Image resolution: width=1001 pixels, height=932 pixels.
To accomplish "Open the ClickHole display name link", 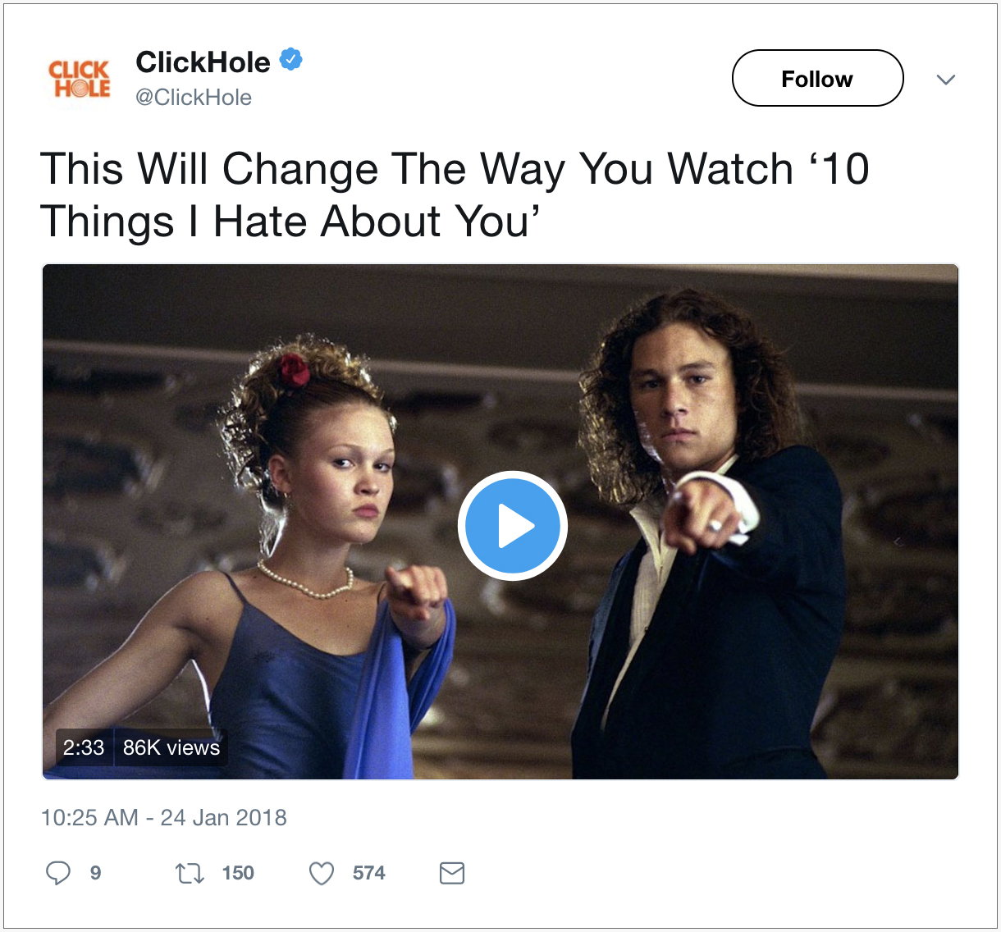I will point(203,62).
